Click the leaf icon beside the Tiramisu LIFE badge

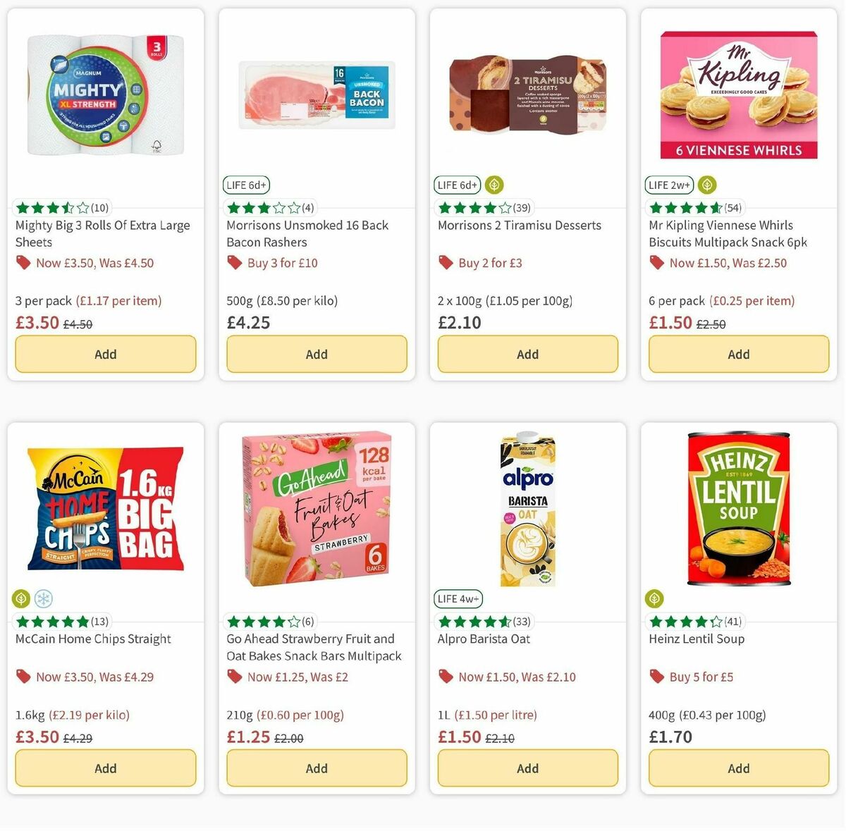pyautogui.click(x=493, y=185)
